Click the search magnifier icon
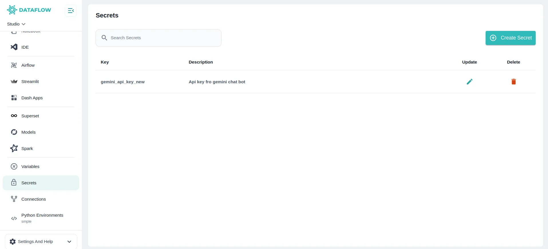 (x=104, y=38)
